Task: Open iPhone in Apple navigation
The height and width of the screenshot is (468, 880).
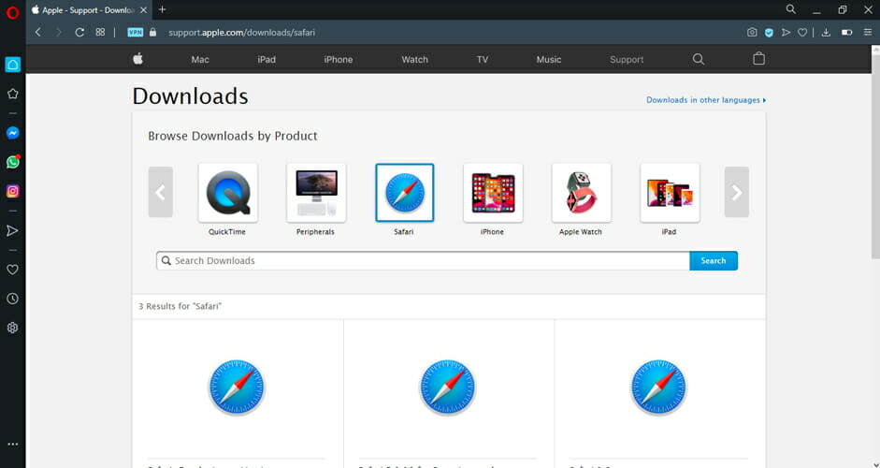Action: [339, 60]
